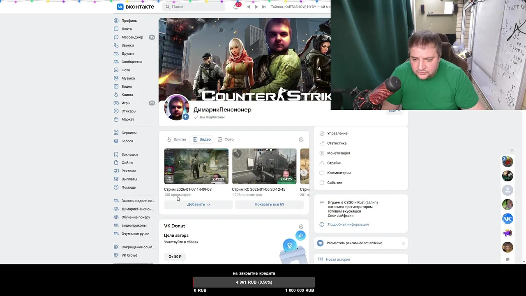Screen dimensions: 526x296
Task: Switch to the Видео tab
Action: click(201, 139)
